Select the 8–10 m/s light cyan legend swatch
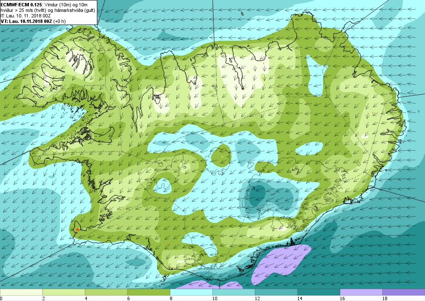Image resolution: width=425 pixels, height=301 pixels. (x=191, y=292)
